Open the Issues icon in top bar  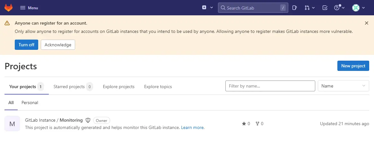point(295,8)
